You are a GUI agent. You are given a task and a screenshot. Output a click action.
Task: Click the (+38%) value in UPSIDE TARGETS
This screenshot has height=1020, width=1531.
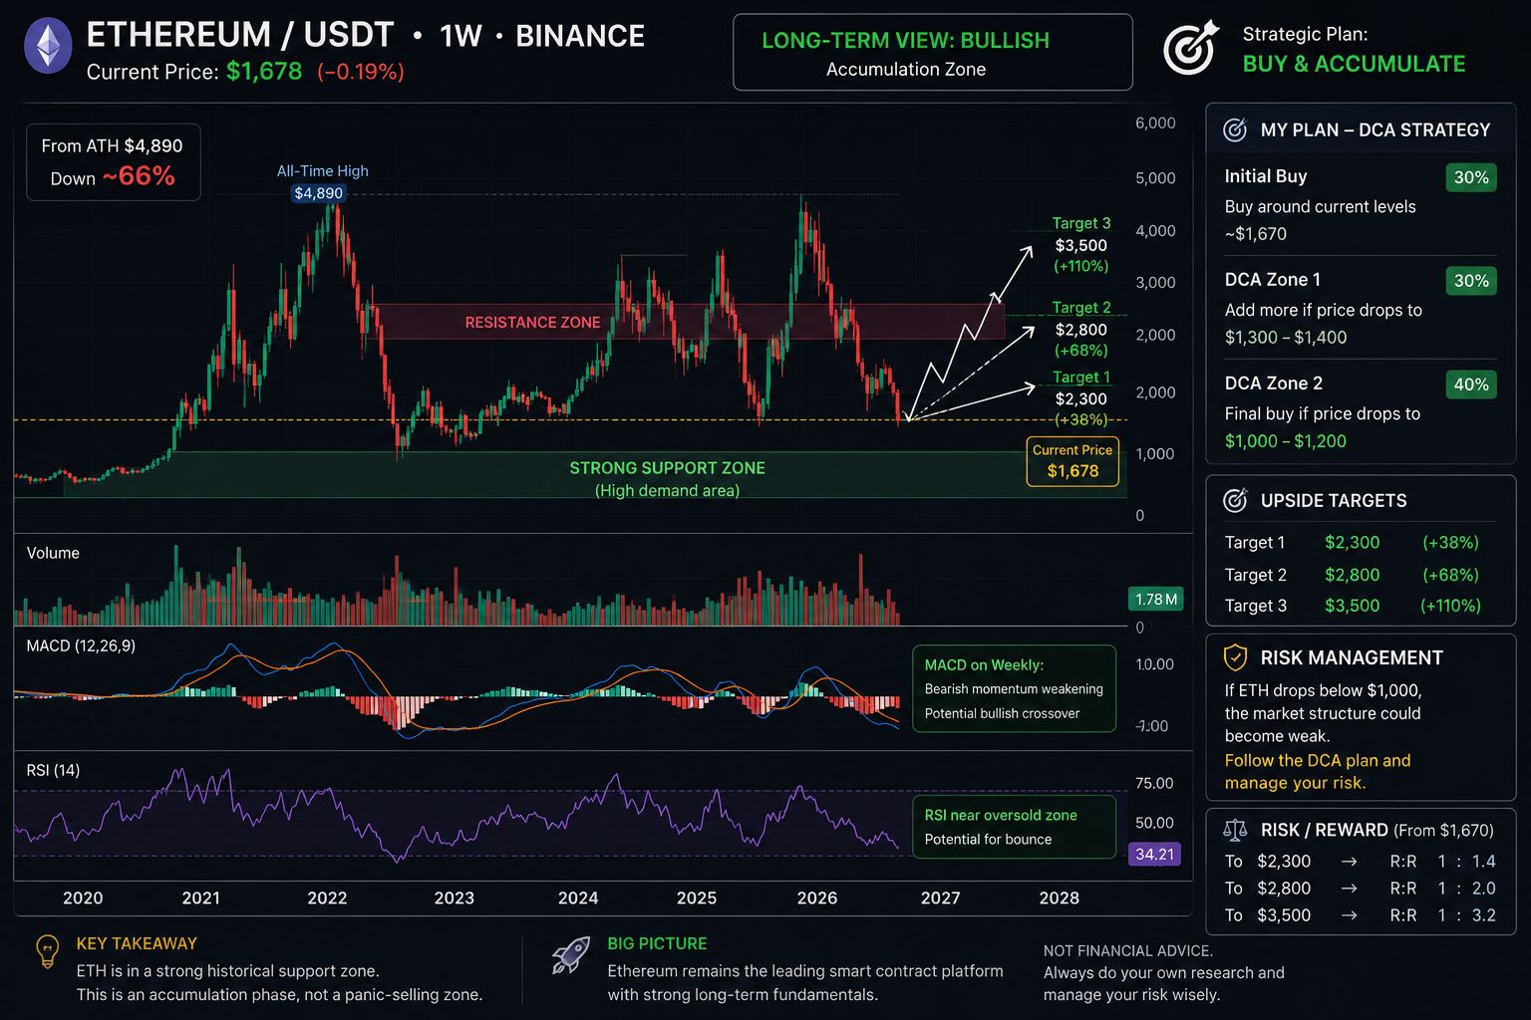point(1450,542)
